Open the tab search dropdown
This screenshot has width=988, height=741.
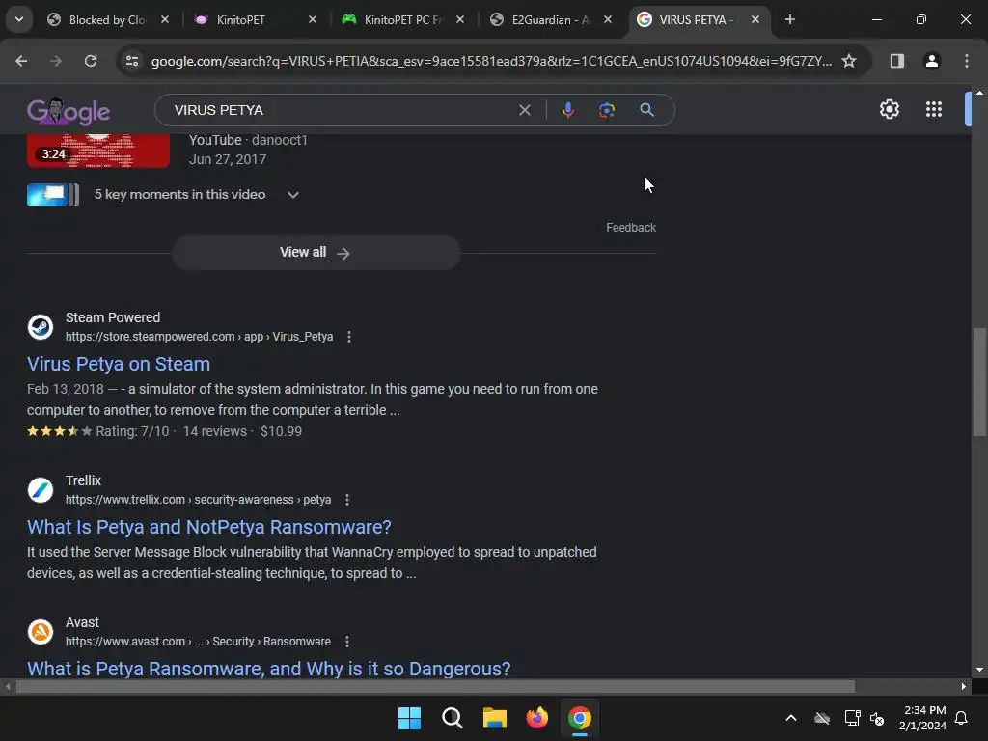pyautogui.click(x=19, y=19)
